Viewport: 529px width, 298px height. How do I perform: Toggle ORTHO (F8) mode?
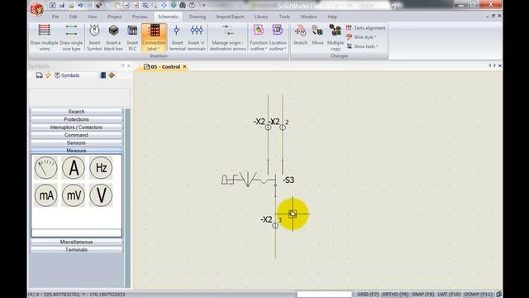(395, 295)
